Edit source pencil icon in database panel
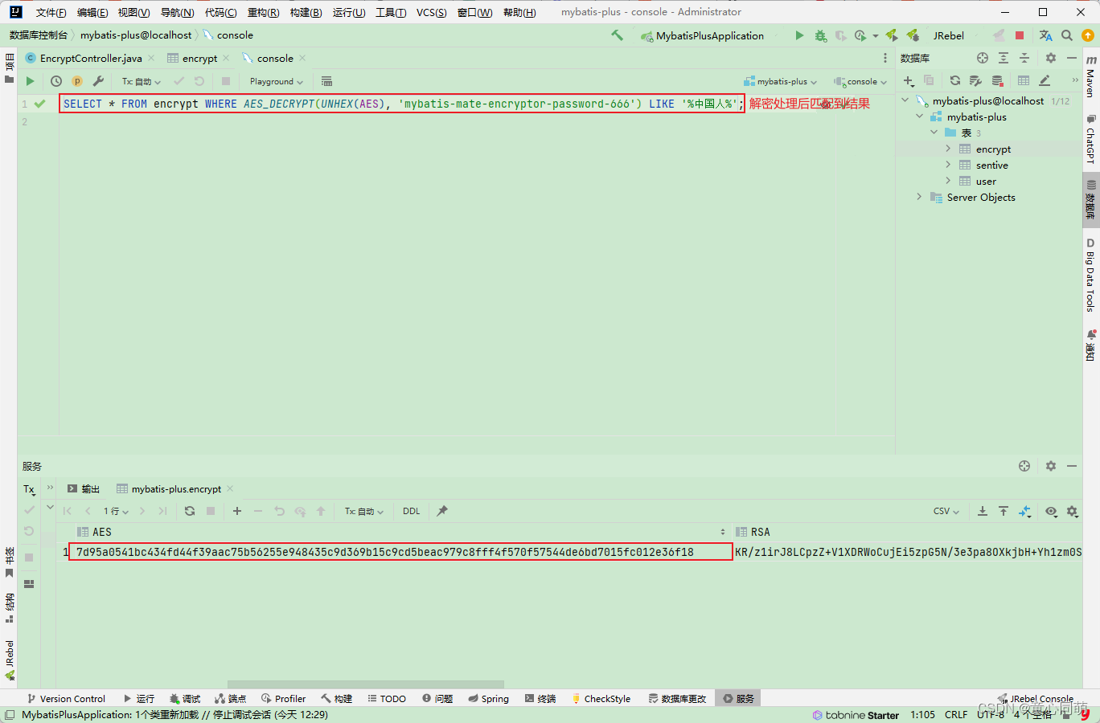 coord(1045,80)
